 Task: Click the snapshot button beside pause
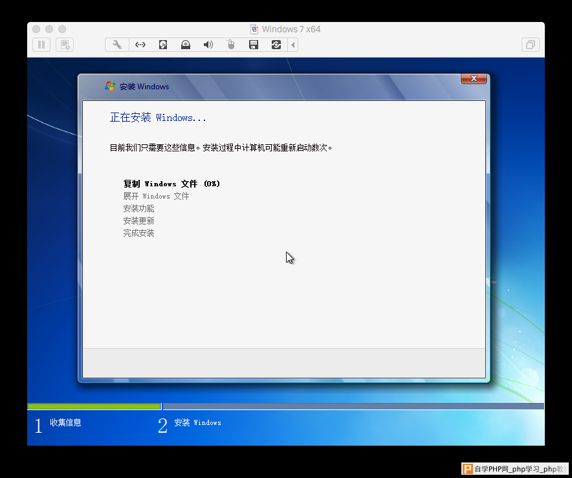65,45
